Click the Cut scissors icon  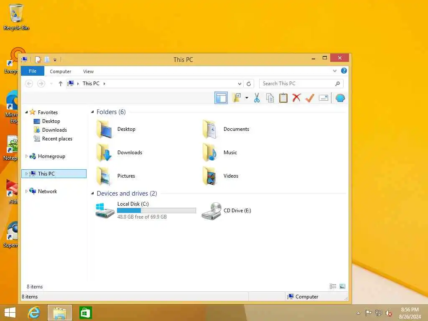[257, 98]
